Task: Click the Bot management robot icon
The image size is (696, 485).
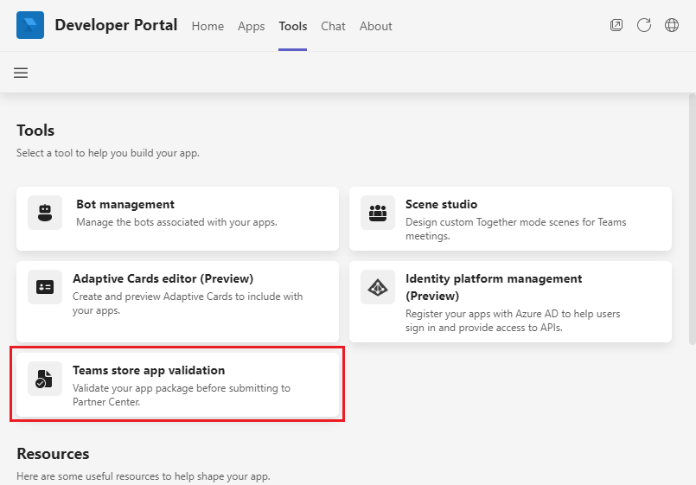Action: [x=45, y=213]
